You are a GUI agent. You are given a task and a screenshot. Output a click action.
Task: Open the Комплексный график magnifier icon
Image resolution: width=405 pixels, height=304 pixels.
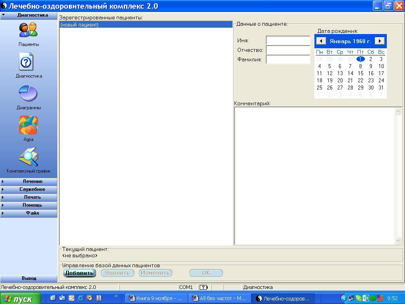pyautogui.click(x=28, y=157)
